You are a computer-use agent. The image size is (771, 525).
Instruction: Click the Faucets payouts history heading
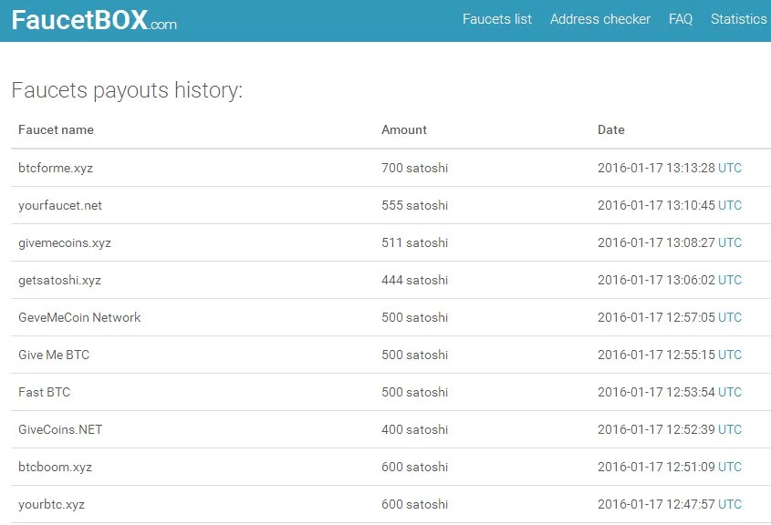tap(127, 90)
